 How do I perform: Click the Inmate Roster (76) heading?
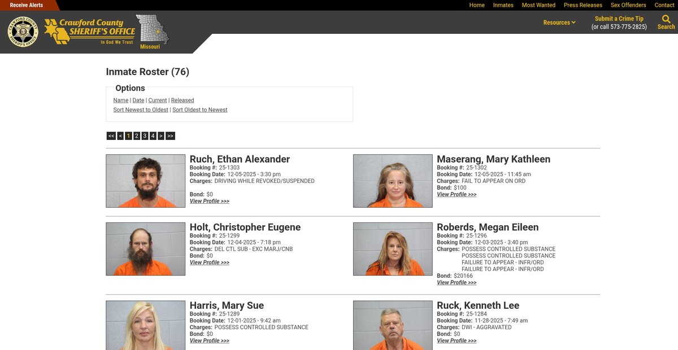point(147,72)
